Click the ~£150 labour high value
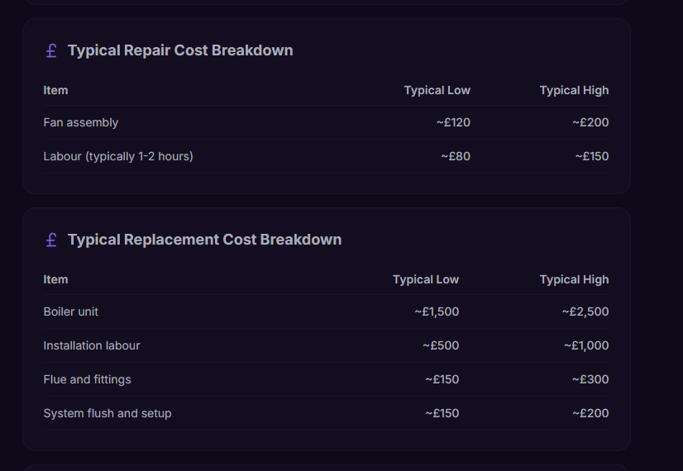 coord(592,156)
